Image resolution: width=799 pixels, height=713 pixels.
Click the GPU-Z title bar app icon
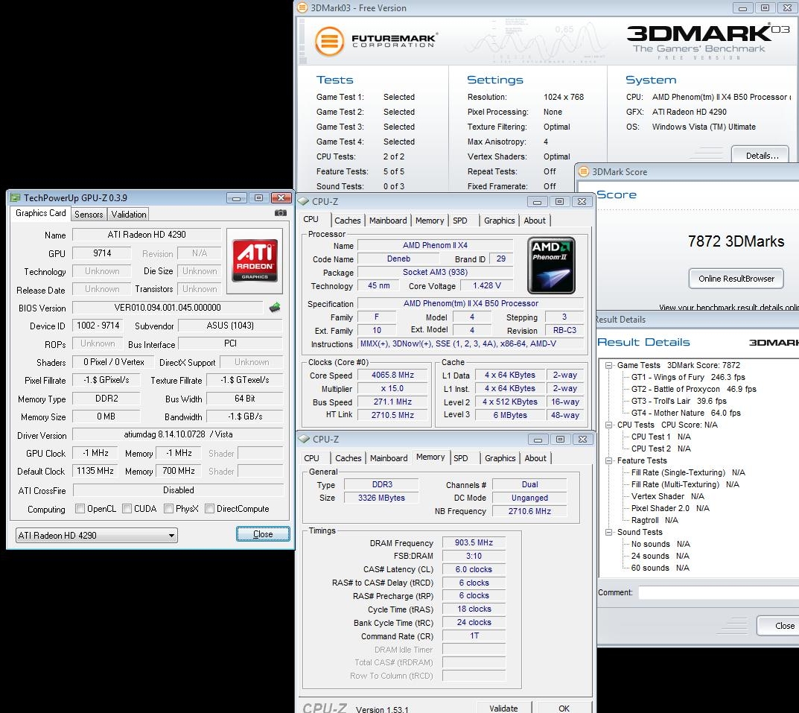15,198
